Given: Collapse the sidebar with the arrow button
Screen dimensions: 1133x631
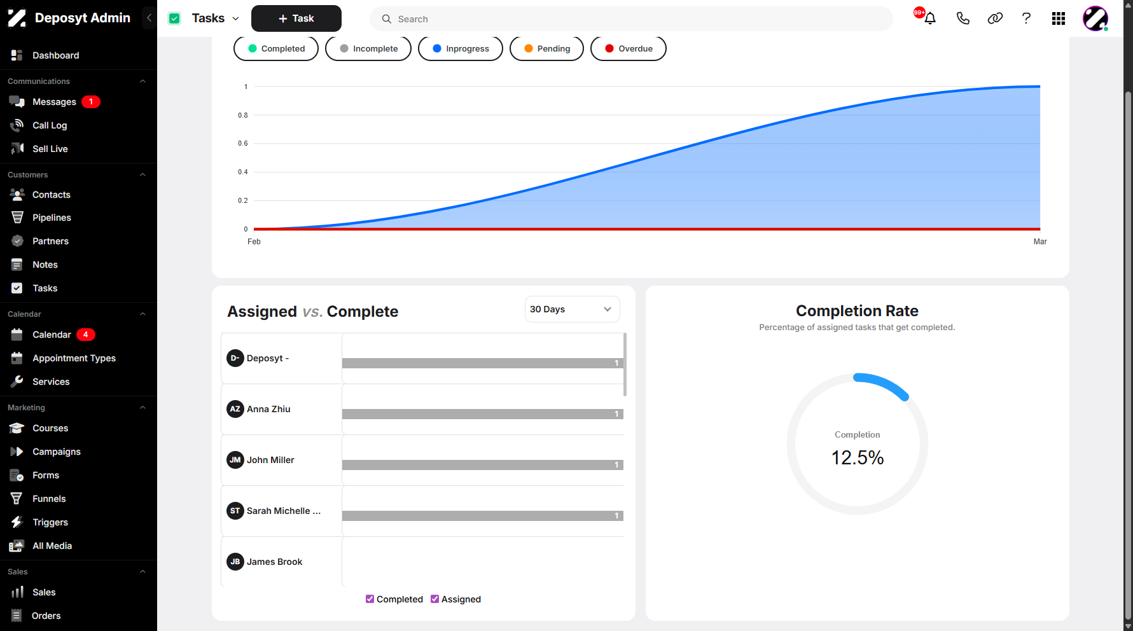Looking at the screenshot, I should click(149, 18).
